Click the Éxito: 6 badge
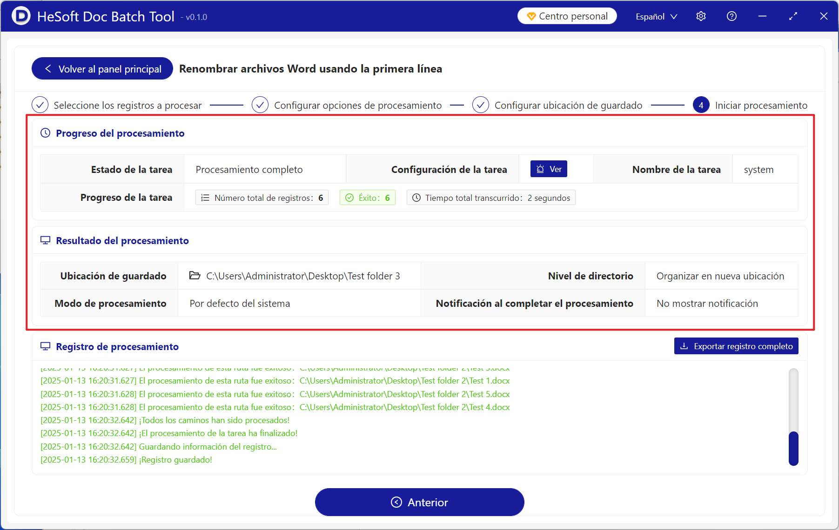 (367, 198)
